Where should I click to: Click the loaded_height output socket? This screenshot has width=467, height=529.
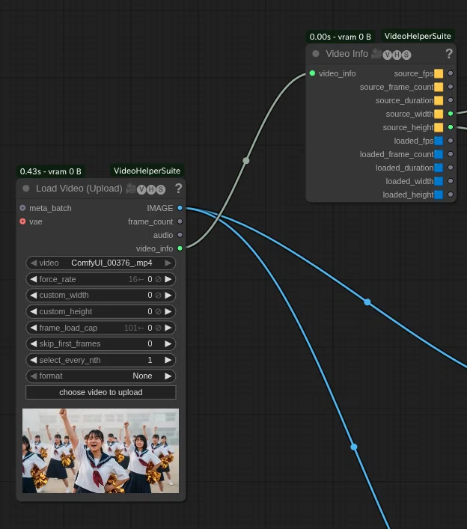click(451, 195)
